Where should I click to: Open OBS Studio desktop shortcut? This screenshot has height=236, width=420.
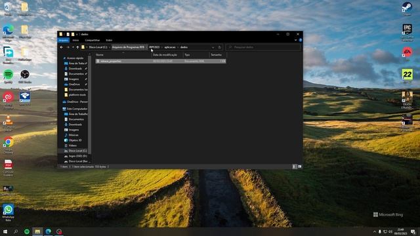tap(25, 76)
